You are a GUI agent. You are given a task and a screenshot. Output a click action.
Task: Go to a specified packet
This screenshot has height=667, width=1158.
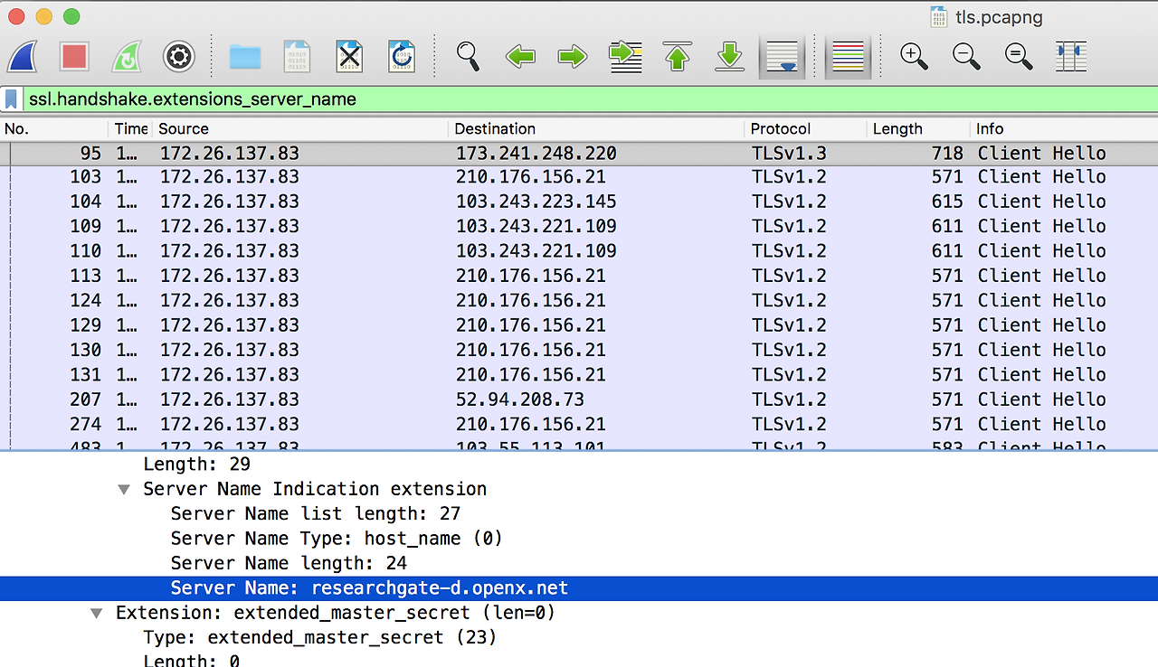coord(625,57)
